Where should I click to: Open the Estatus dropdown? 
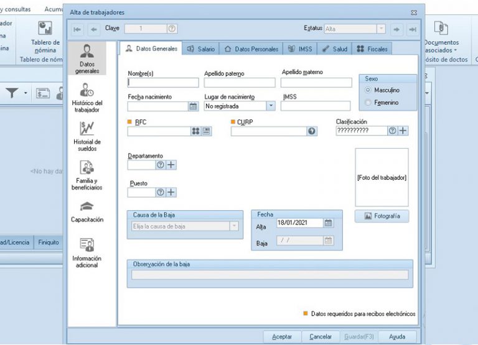381,29
